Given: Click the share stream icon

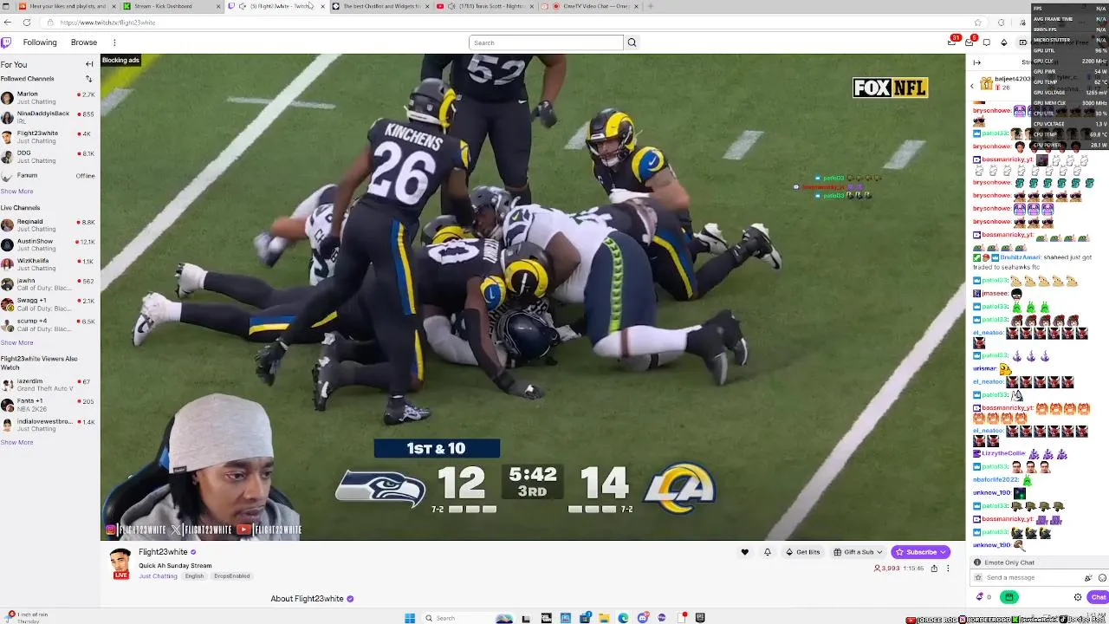Looking at the screenshot, I should pos(934,569).
